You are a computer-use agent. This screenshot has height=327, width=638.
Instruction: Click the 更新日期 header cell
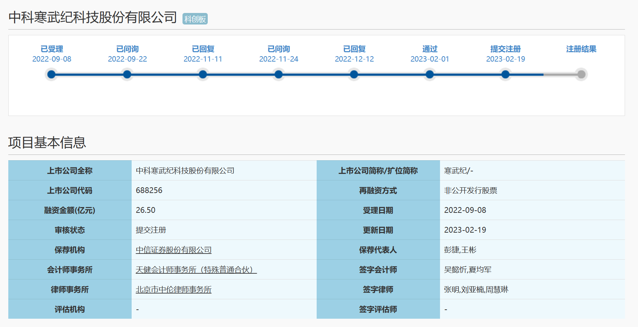378,230
